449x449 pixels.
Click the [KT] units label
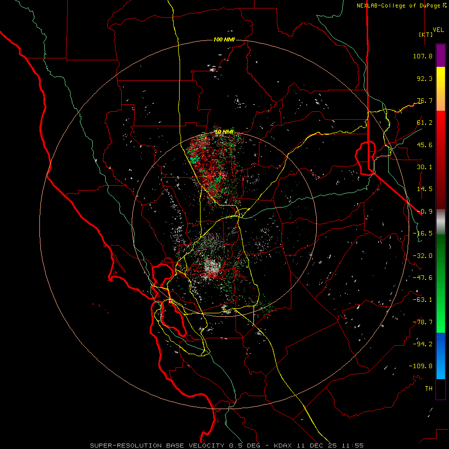click(x=426, y=34)
